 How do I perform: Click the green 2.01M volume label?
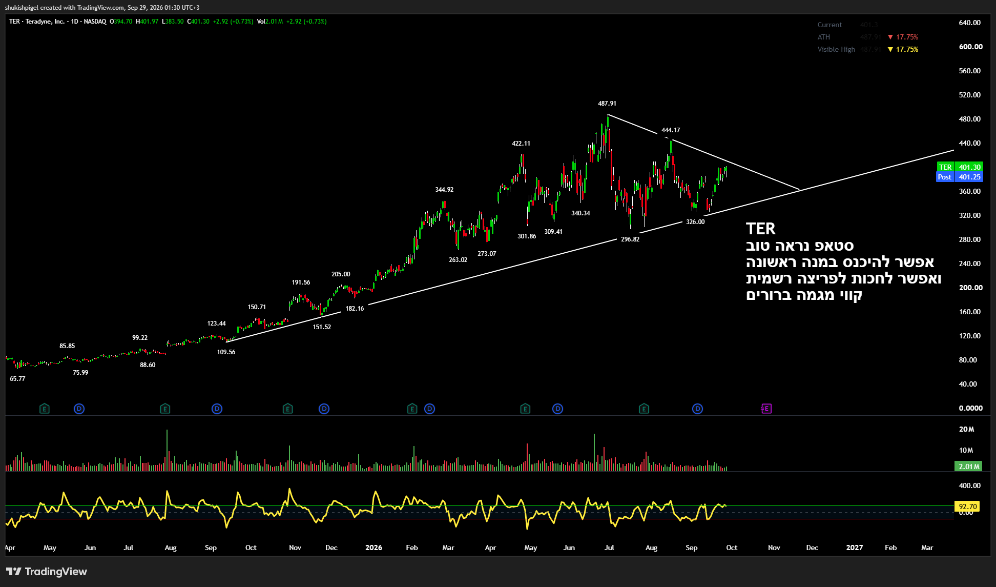pos(968,467)
